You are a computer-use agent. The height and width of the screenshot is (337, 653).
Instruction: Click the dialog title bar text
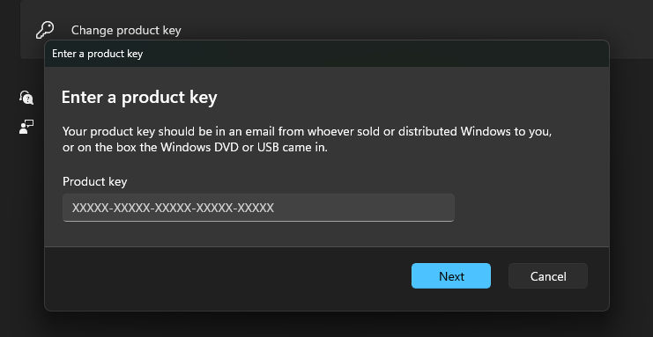pyautogui.click(x=98, y=54)
